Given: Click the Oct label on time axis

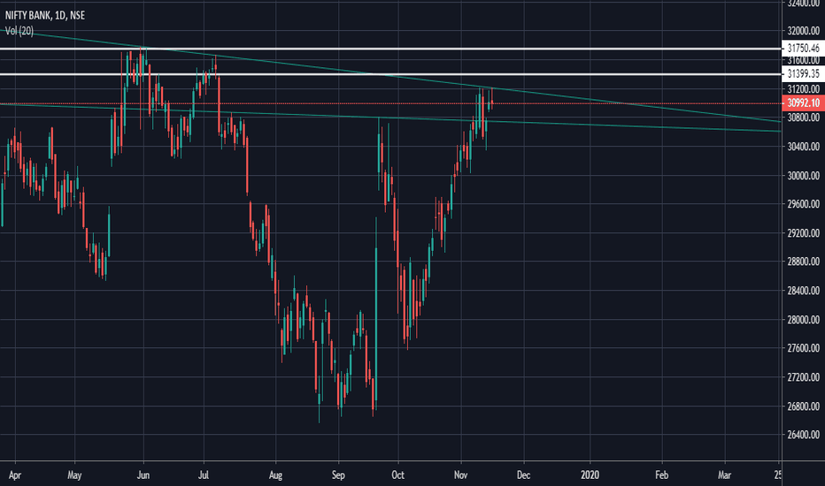Looking at the screenshot, I should [397, 475].
